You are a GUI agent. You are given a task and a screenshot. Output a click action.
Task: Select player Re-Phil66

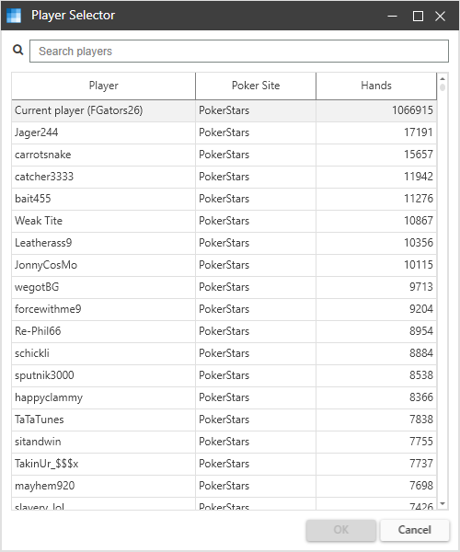click(x=224, y=331)
